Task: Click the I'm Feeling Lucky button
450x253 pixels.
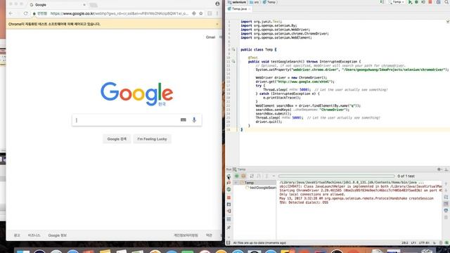Action: (x=152, y=139)
